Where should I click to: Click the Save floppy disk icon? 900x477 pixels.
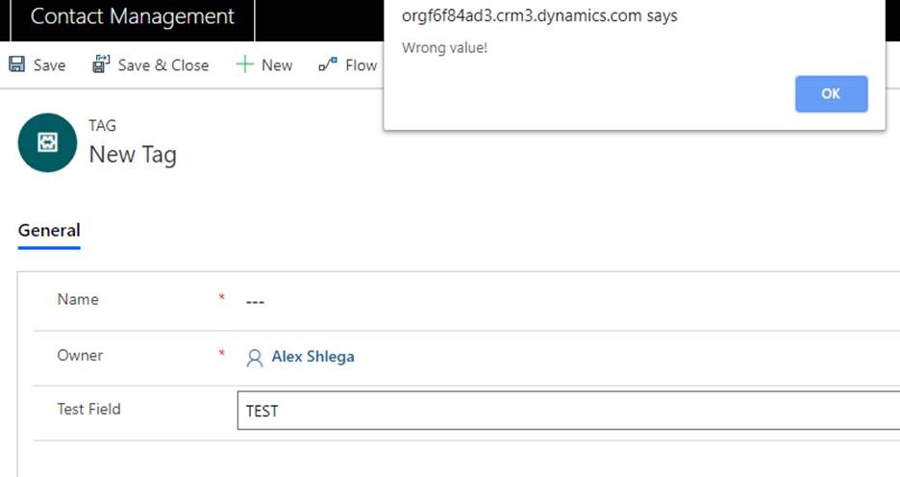pyautogui.click(x=16, y=64)
